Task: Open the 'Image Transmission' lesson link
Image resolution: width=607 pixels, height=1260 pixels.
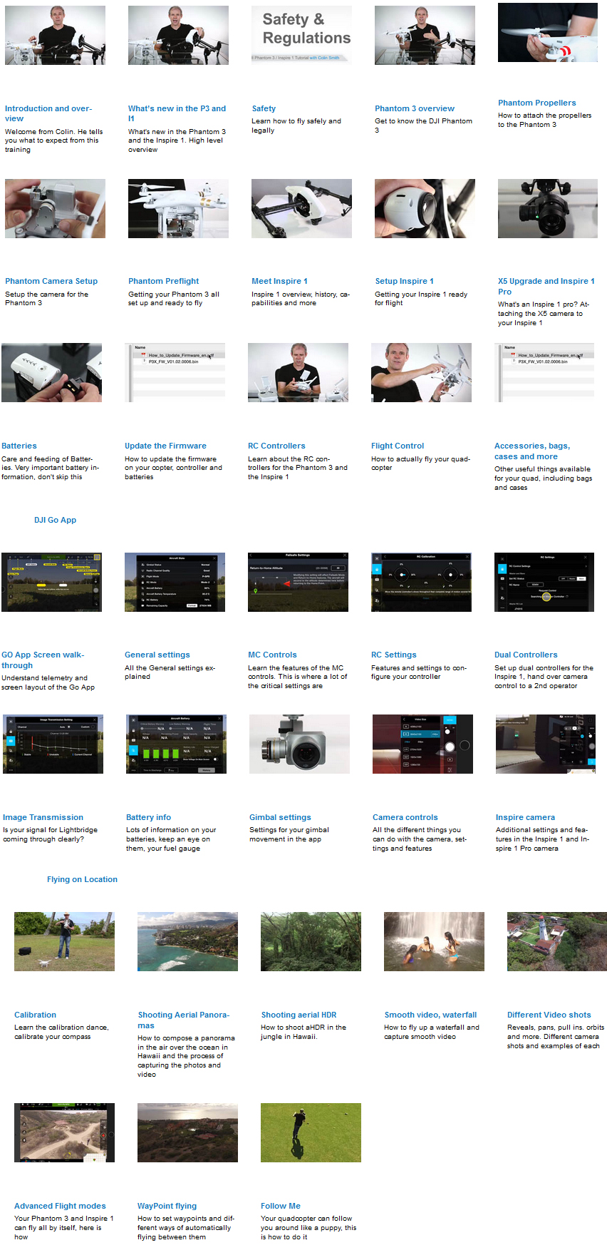Action: 43,817
